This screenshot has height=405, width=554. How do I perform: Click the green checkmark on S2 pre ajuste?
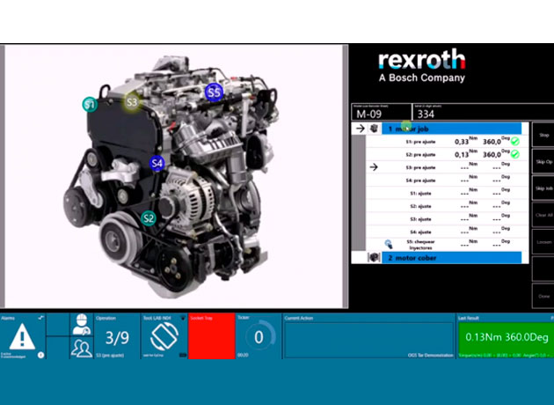tap(515, 154)
